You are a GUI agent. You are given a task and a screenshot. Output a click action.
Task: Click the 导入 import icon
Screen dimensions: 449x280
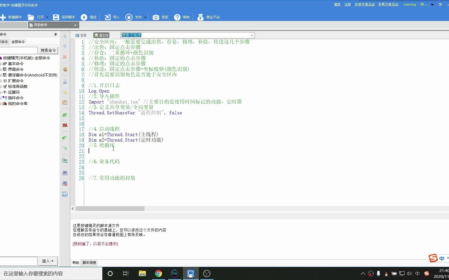point(107,17)
